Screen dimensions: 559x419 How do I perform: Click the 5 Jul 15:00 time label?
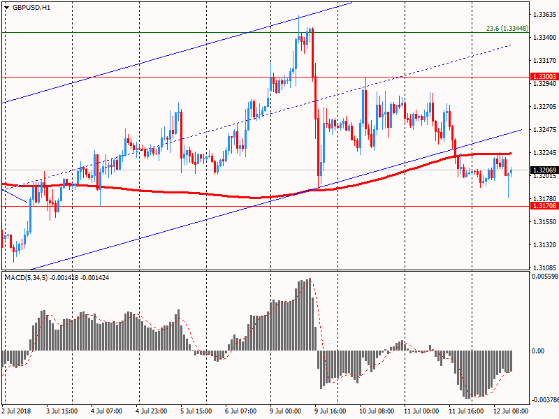click(x=196, y=411)
